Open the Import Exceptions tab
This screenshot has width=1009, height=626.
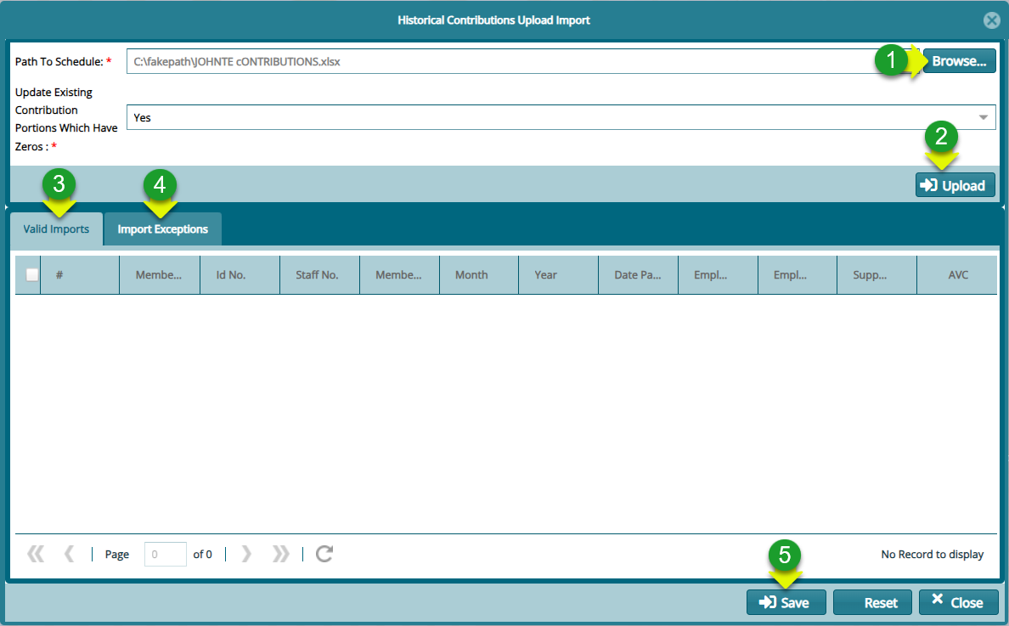click(x=162, y=229)
